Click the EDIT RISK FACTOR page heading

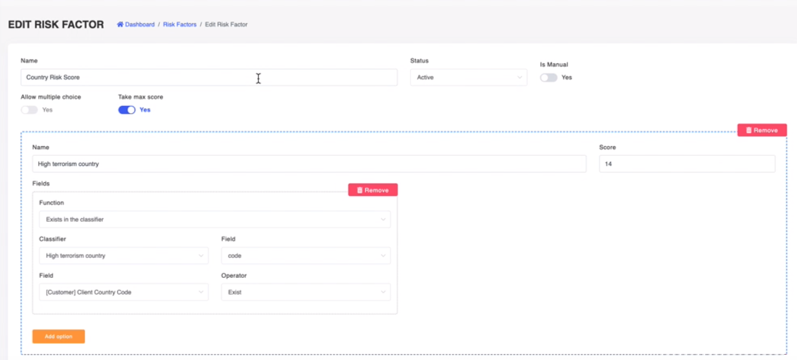(56, 25)
